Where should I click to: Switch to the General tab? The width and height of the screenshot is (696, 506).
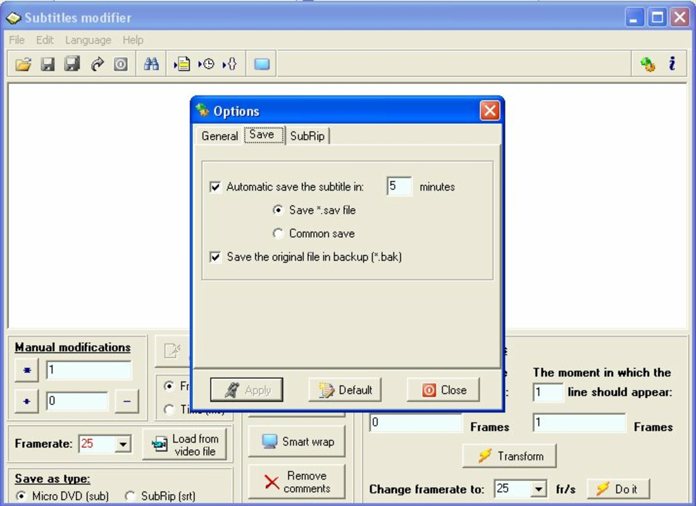(220, 136)
